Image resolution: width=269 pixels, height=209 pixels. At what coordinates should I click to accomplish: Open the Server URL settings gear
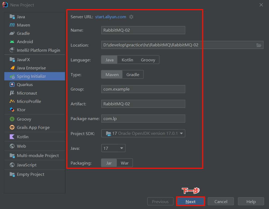click(131, 17)
